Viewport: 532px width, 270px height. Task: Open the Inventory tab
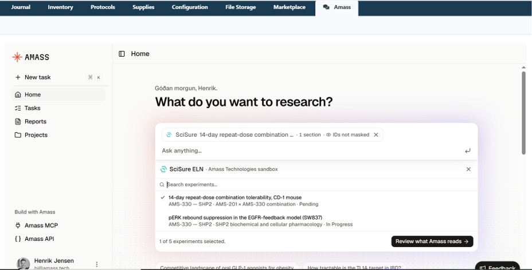coord(60,7)
